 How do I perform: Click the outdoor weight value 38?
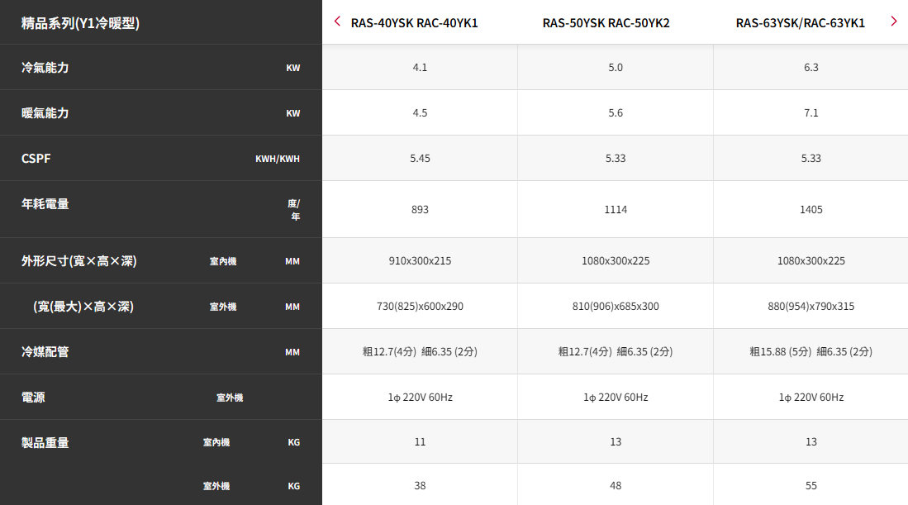click(x=420, y=486)
